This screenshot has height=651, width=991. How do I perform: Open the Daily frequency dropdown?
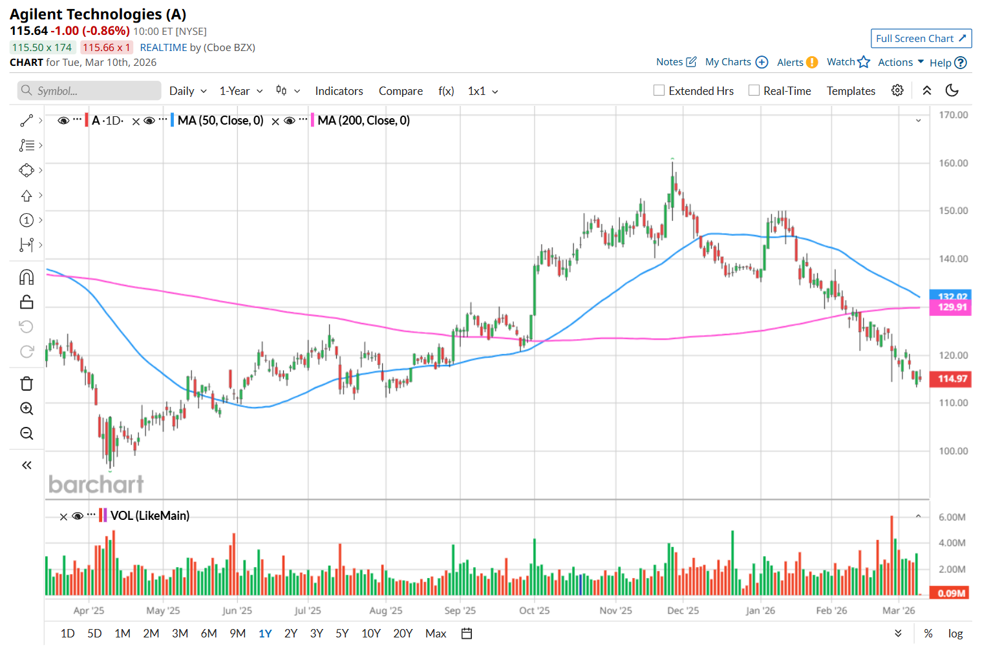click(x=187, y=91)
